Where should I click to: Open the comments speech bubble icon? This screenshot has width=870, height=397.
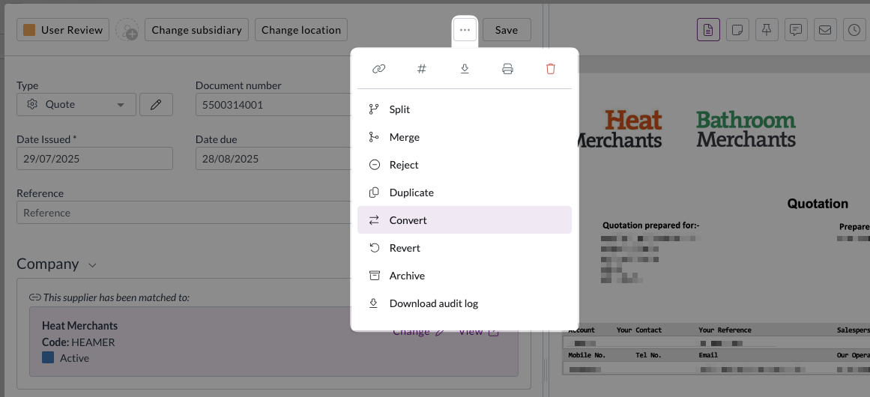796,30
